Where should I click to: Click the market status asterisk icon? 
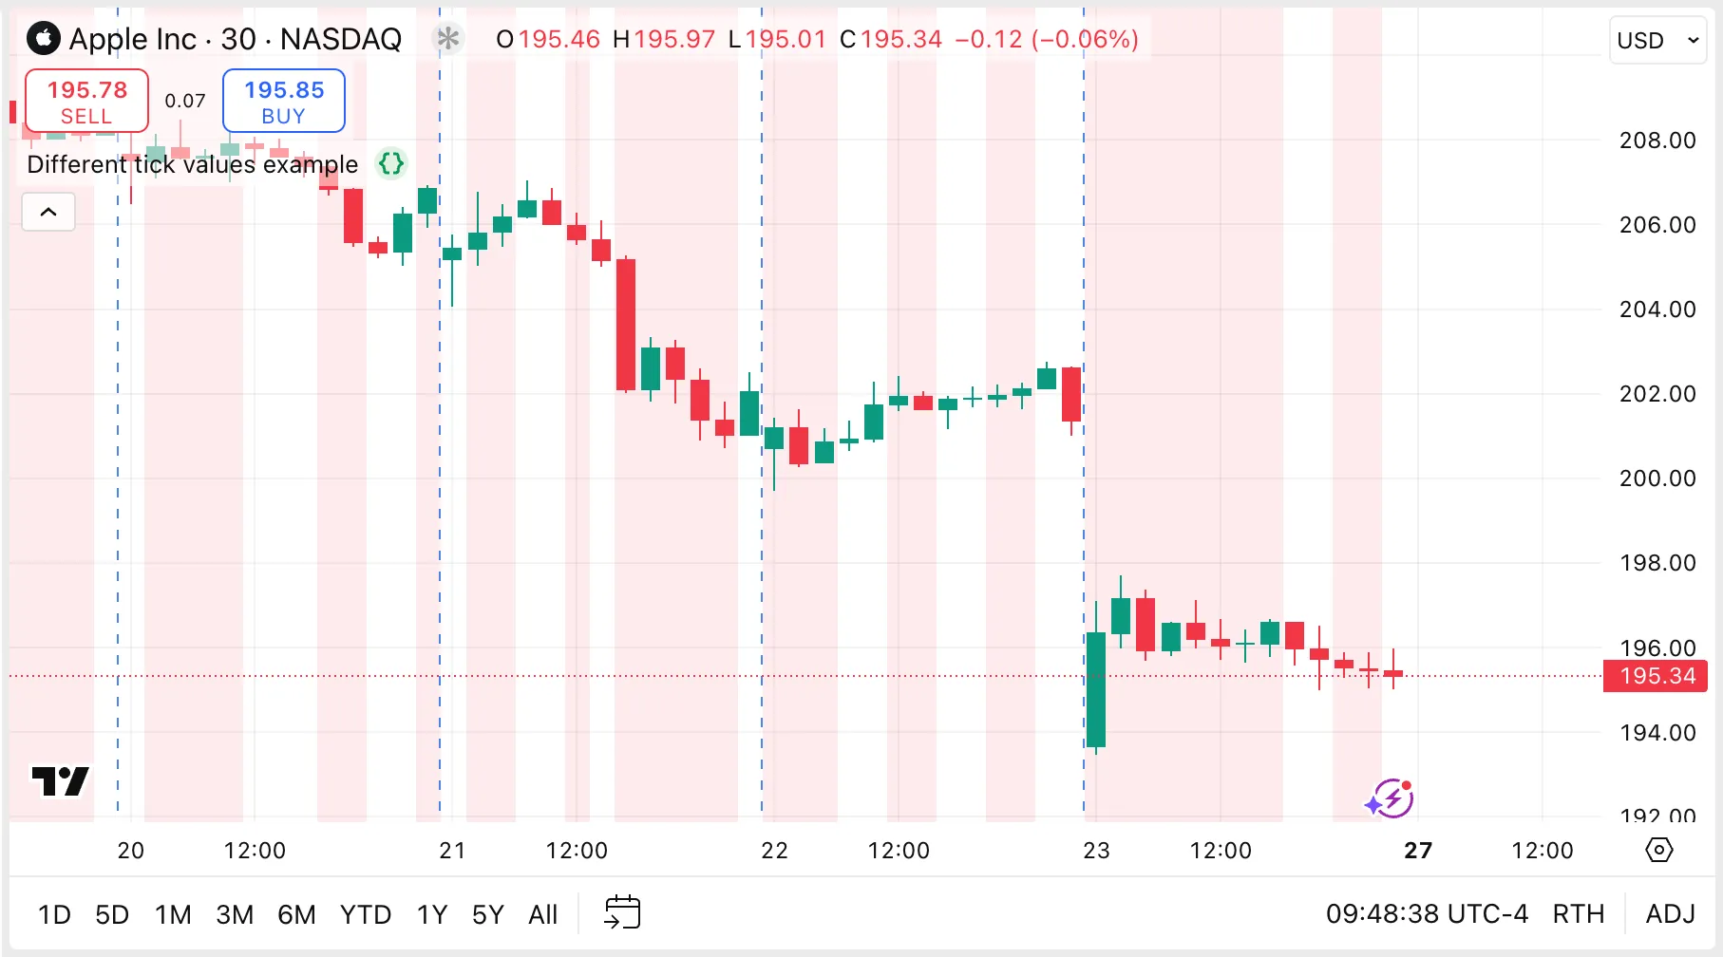447,39
